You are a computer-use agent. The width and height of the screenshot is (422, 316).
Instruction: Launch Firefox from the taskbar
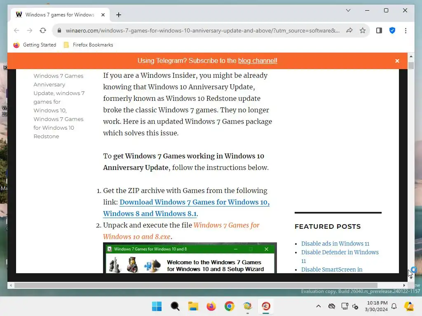pyautogui.click(x=211, y=306)
